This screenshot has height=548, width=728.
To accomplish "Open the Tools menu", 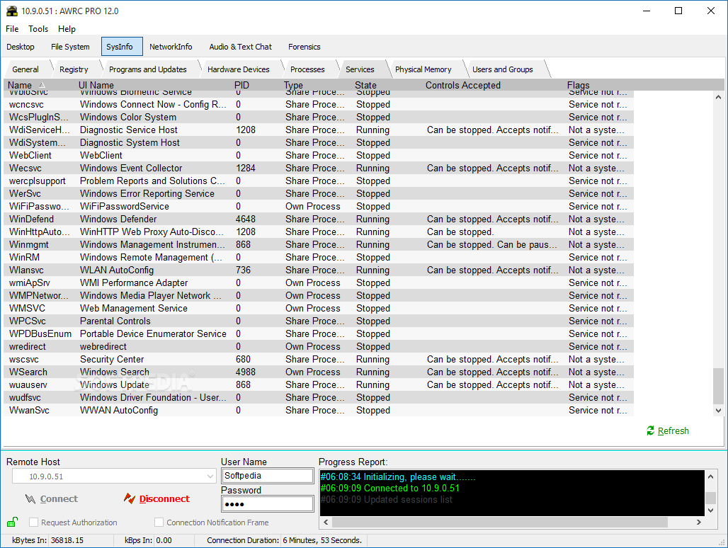I will 38,29.
